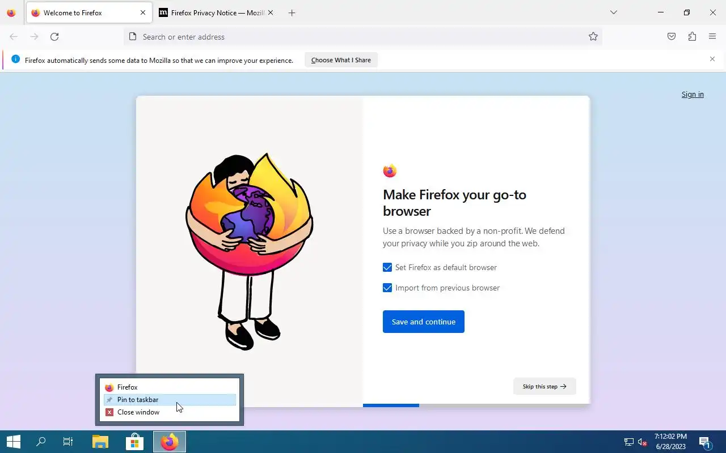
Task: Click the onboarding progress bar
Action: pos(476,405)
